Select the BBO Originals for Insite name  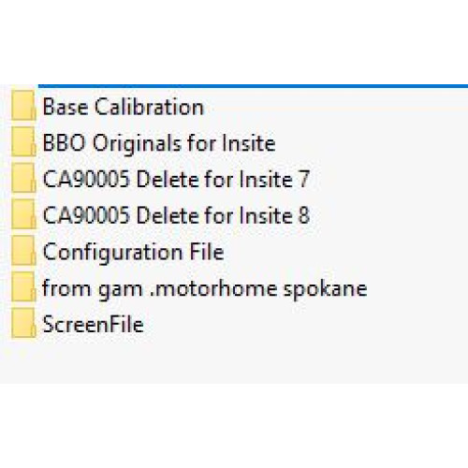click(x=159, y=143)
